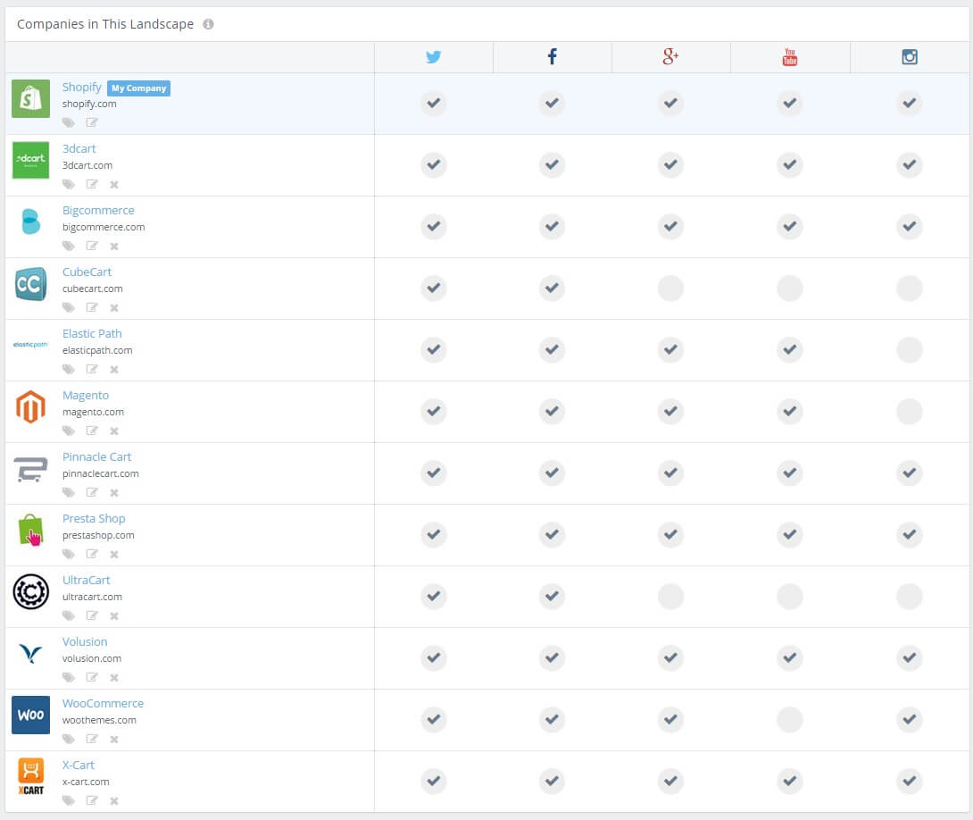Toggle Shopify Twitter checkmark
The width and height of the screenshot is (973, 820).
pyautogui.click(x=433, y=103)
